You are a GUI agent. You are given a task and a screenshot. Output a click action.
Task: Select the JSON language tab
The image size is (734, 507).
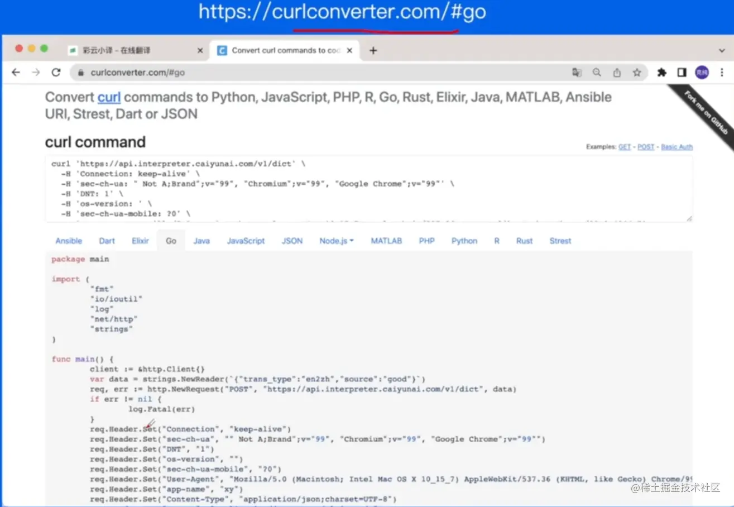pyautogui.click(x=292, y=241)
